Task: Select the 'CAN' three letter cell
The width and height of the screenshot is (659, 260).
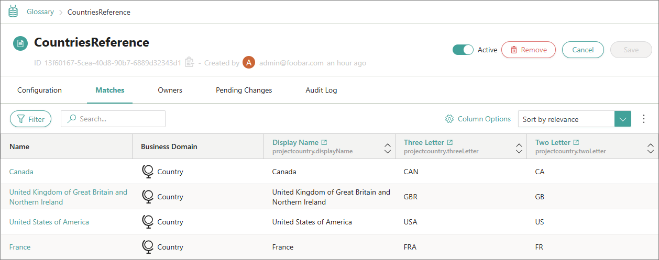Action: coord(411,172)
